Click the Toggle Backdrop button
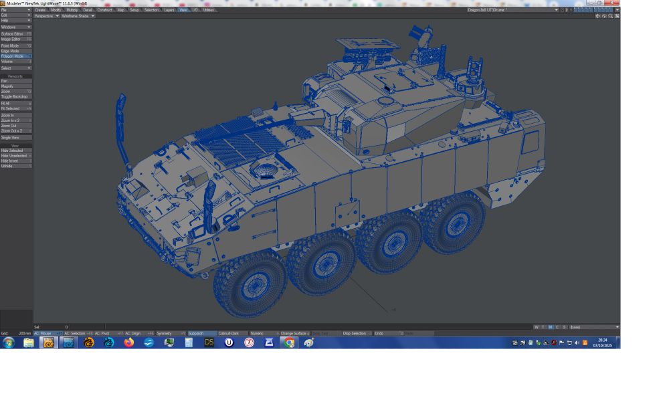669x418 pixels. click(x=16, y=96)
